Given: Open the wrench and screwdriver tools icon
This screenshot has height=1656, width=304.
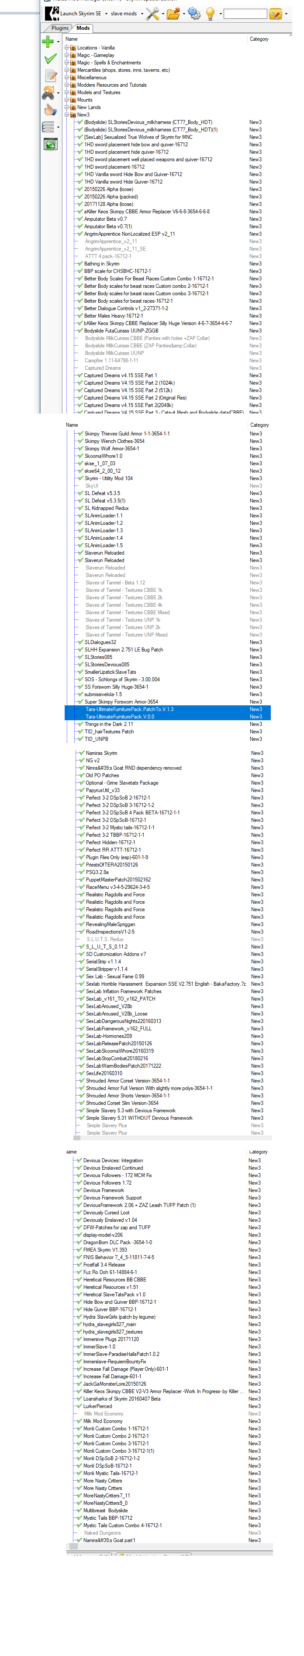Looking at the screenshot, I should (152, 14).
